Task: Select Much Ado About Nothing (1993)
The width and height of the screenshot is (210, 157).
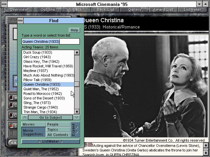Action: tap(48, 75)
